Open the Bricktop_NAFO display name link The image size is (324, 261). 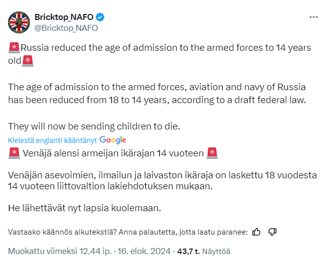(x=64, y=17)
